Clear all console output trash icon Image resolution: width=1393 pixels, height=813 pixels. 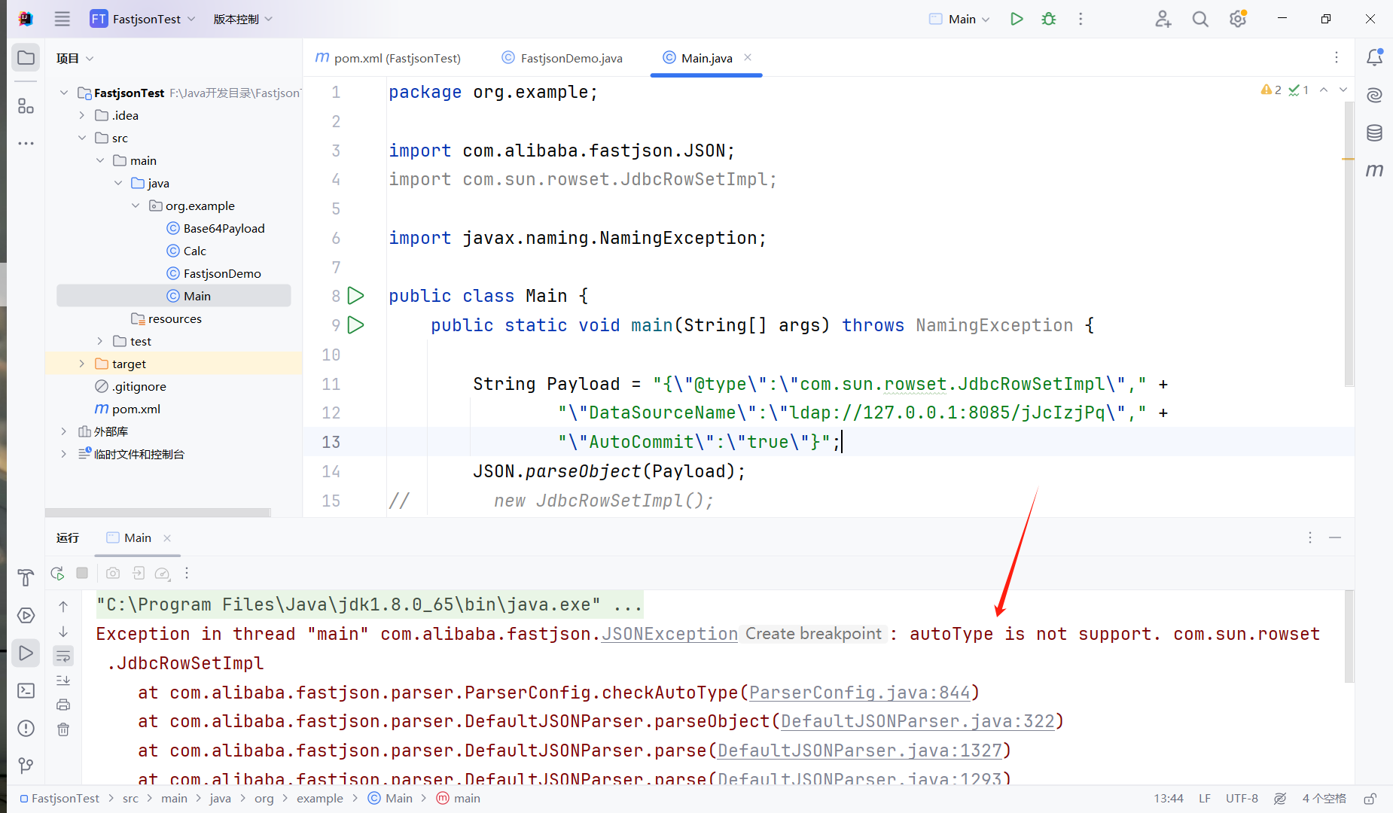click(63, 729)
